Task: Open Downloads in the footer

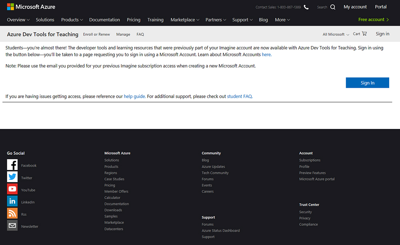Action: tap(113, 210)
